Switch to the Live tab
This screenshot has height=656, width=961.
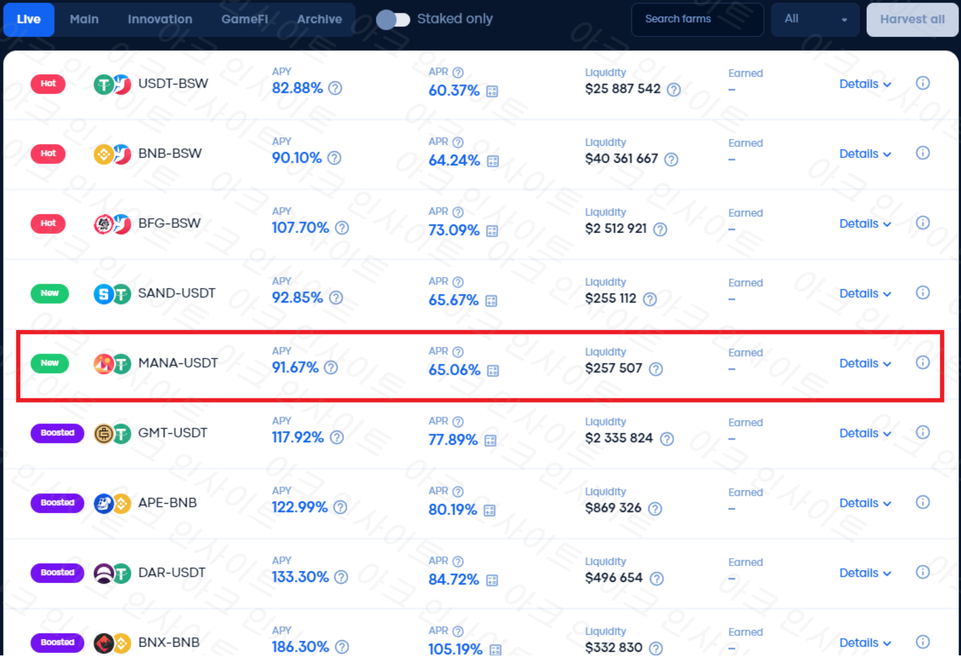tap(29, 19)
